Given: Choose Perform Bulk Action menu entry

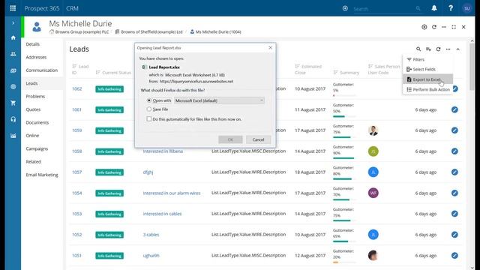Looking at the screenshot, I should tap(427, 89).
